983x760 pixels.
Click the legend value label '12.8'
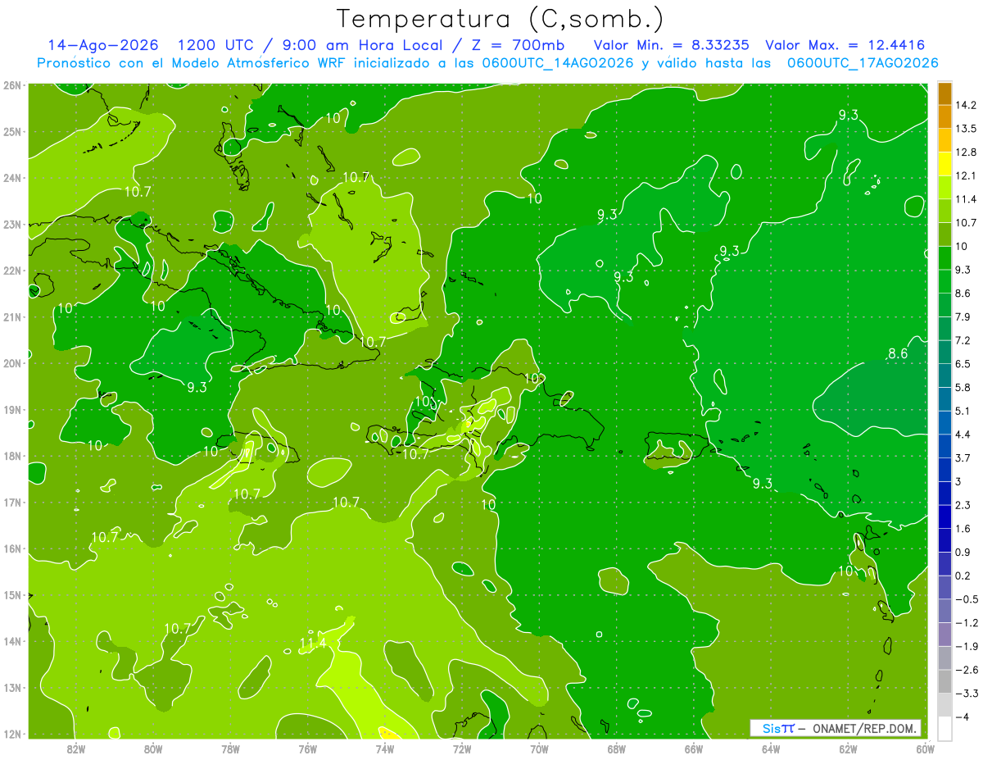click(967, 152)
